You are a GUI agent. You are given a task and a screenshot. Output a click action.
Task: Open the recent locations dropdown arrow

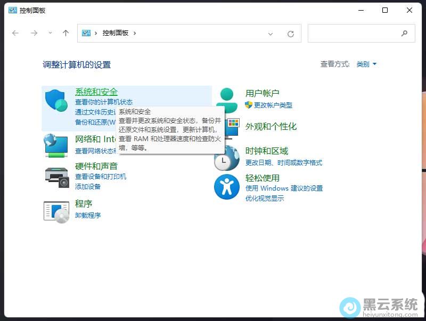pyautogui.click(x=50, y=33)
